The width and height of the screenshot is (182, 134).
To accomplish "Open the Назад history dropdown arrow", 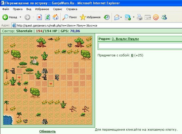I will (x=21, y=17).
